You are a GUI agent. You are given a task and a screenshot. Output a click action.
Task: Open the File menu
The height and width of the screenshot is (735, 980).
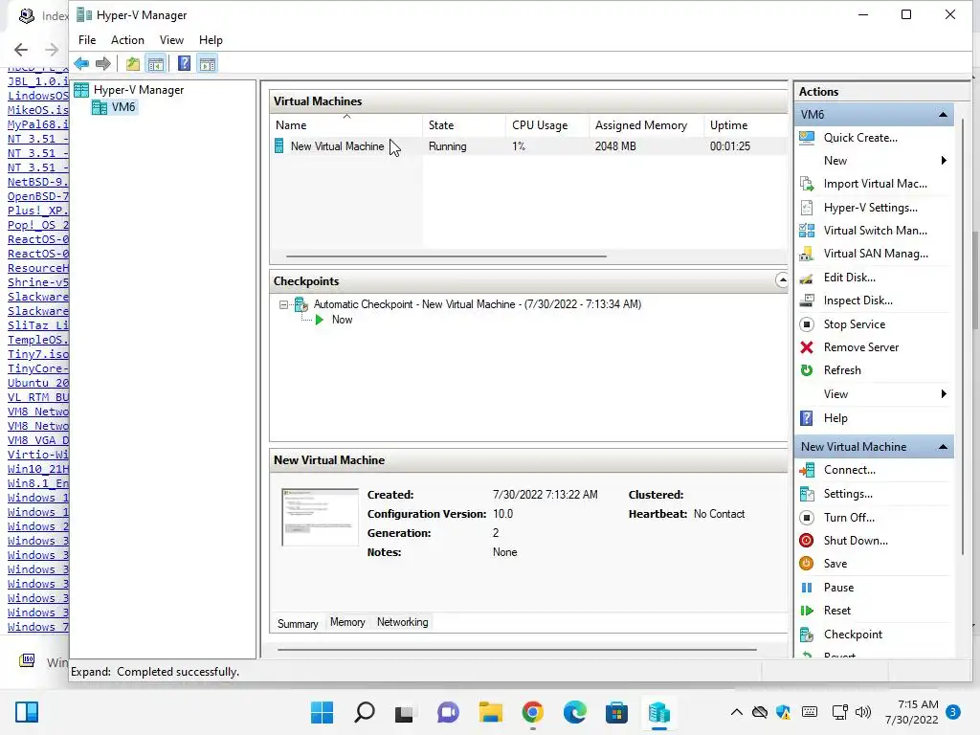[87, 40]
